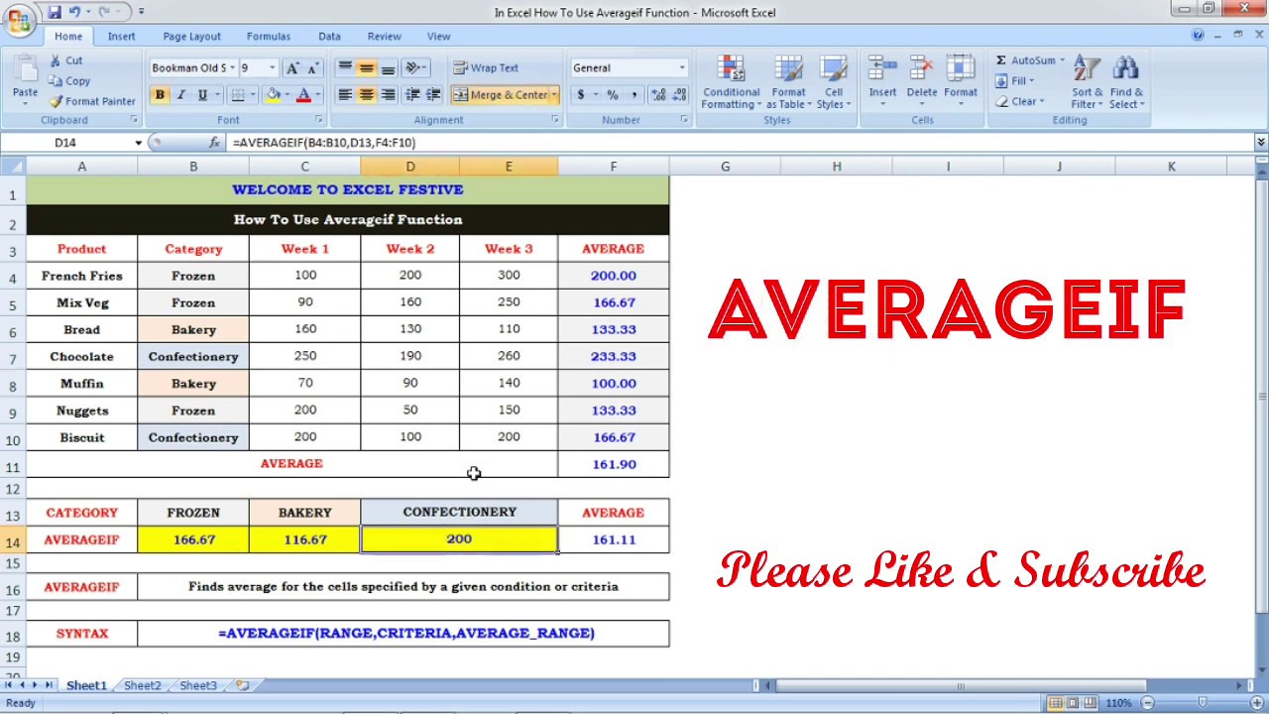This screenshot has height=714, width=1269.
Task: Open font color dropdown arrow
Action: [317, 95]
